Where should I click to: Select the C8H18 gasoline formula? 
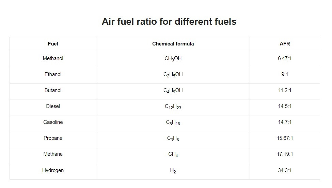pos(173,123)
